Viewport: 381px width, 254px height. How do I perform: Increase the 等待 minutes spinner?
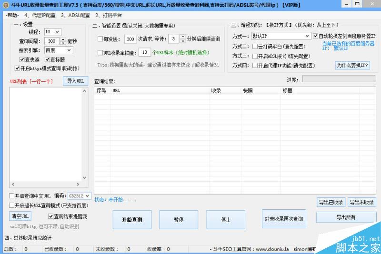point(183,37)
